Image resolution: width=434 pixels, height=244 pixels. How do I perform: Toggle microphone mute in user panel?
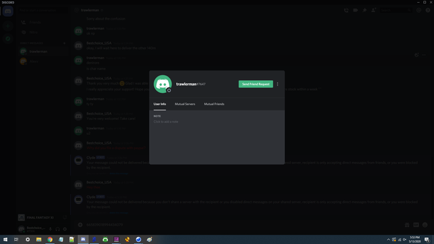click(50, 229)
